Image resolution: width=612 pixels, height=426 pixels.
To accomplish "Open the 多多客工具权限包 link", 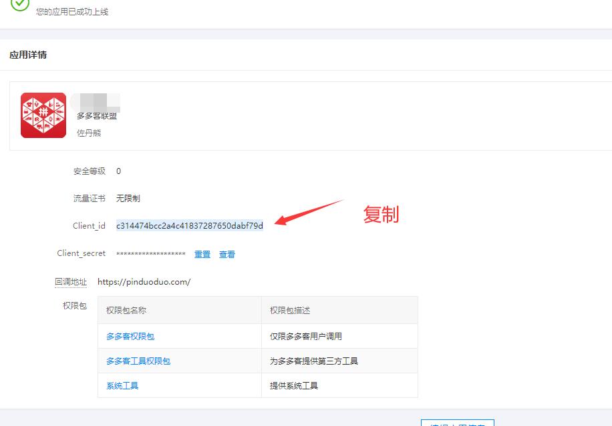I will 138,361.
